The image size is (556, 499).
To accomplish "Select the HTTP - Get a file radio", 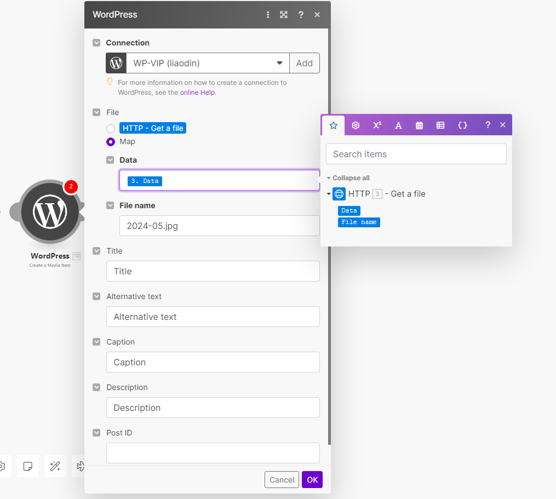I will coord(111,128).
